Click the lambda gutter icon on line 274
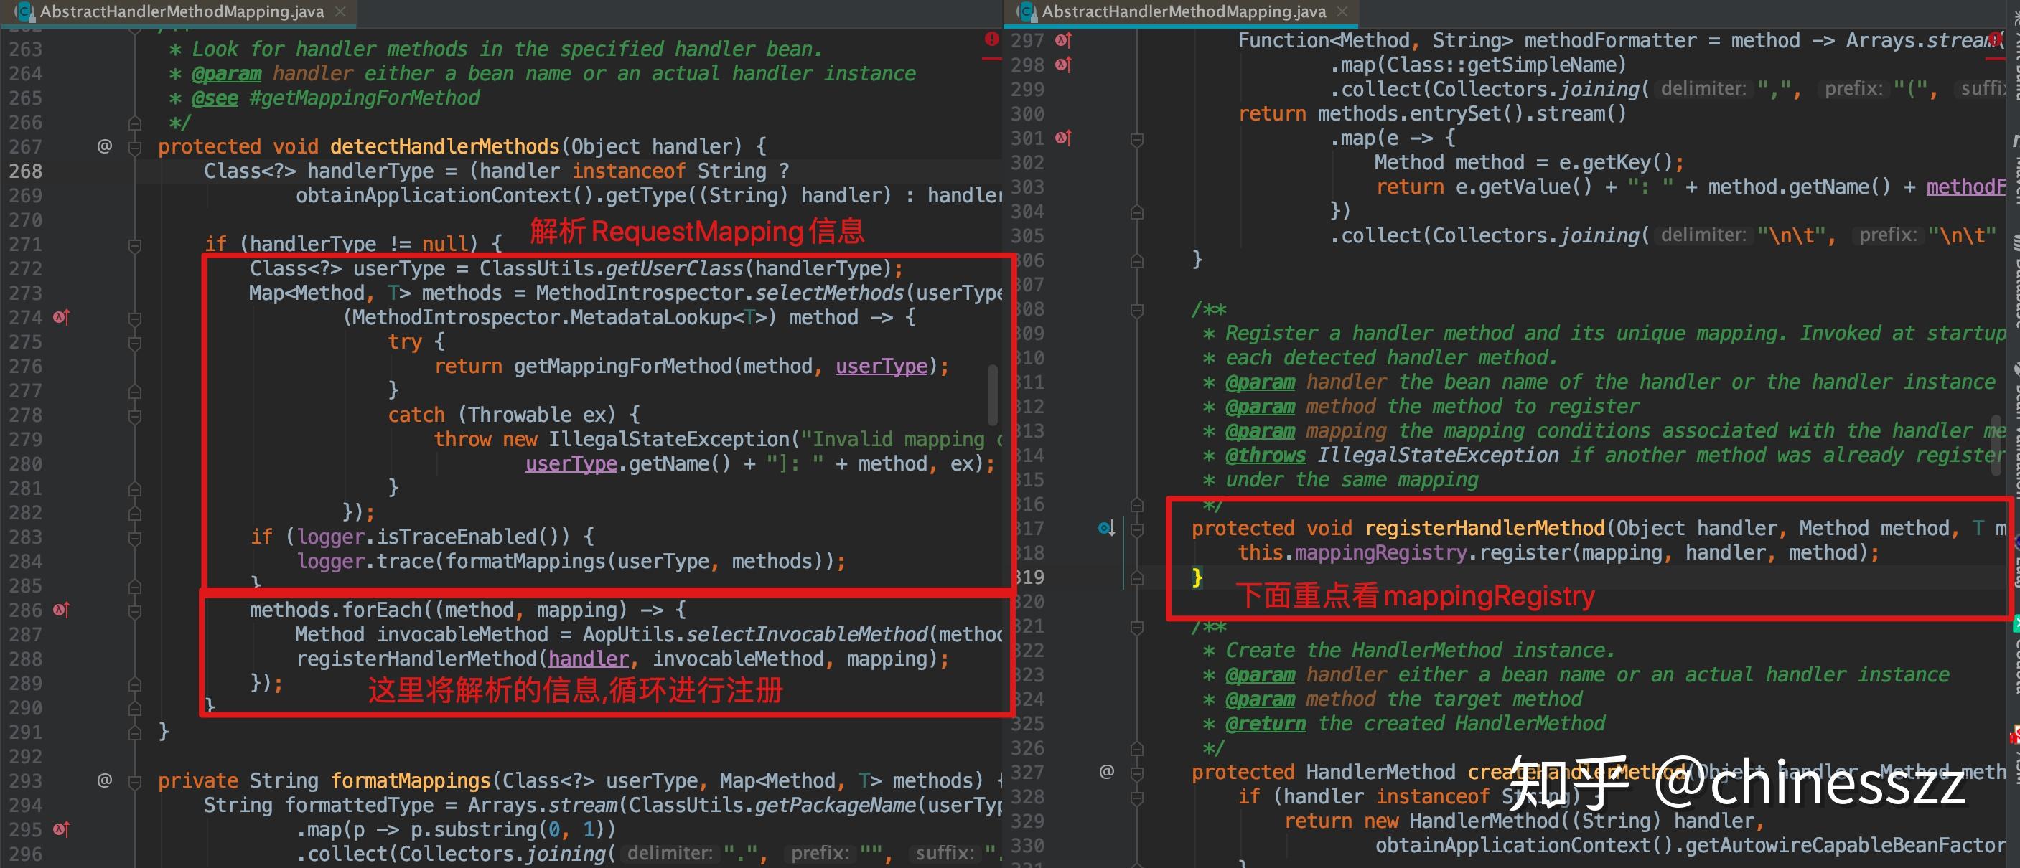The width and height of the screenshot is (2020, 868). tap(61, 317)
